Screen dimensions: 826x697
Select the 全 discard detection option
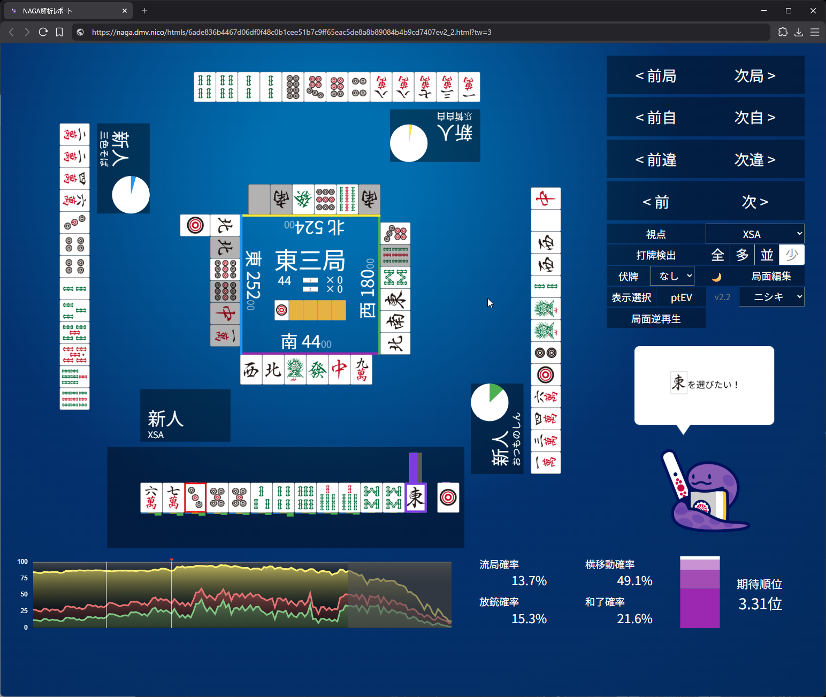[x=717, y=255]
